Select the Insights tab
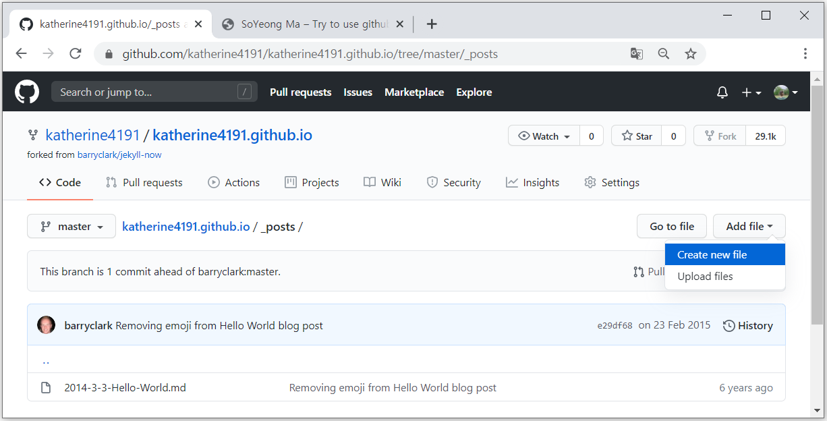Screen dimensions: 827x421 click(533, 182)
